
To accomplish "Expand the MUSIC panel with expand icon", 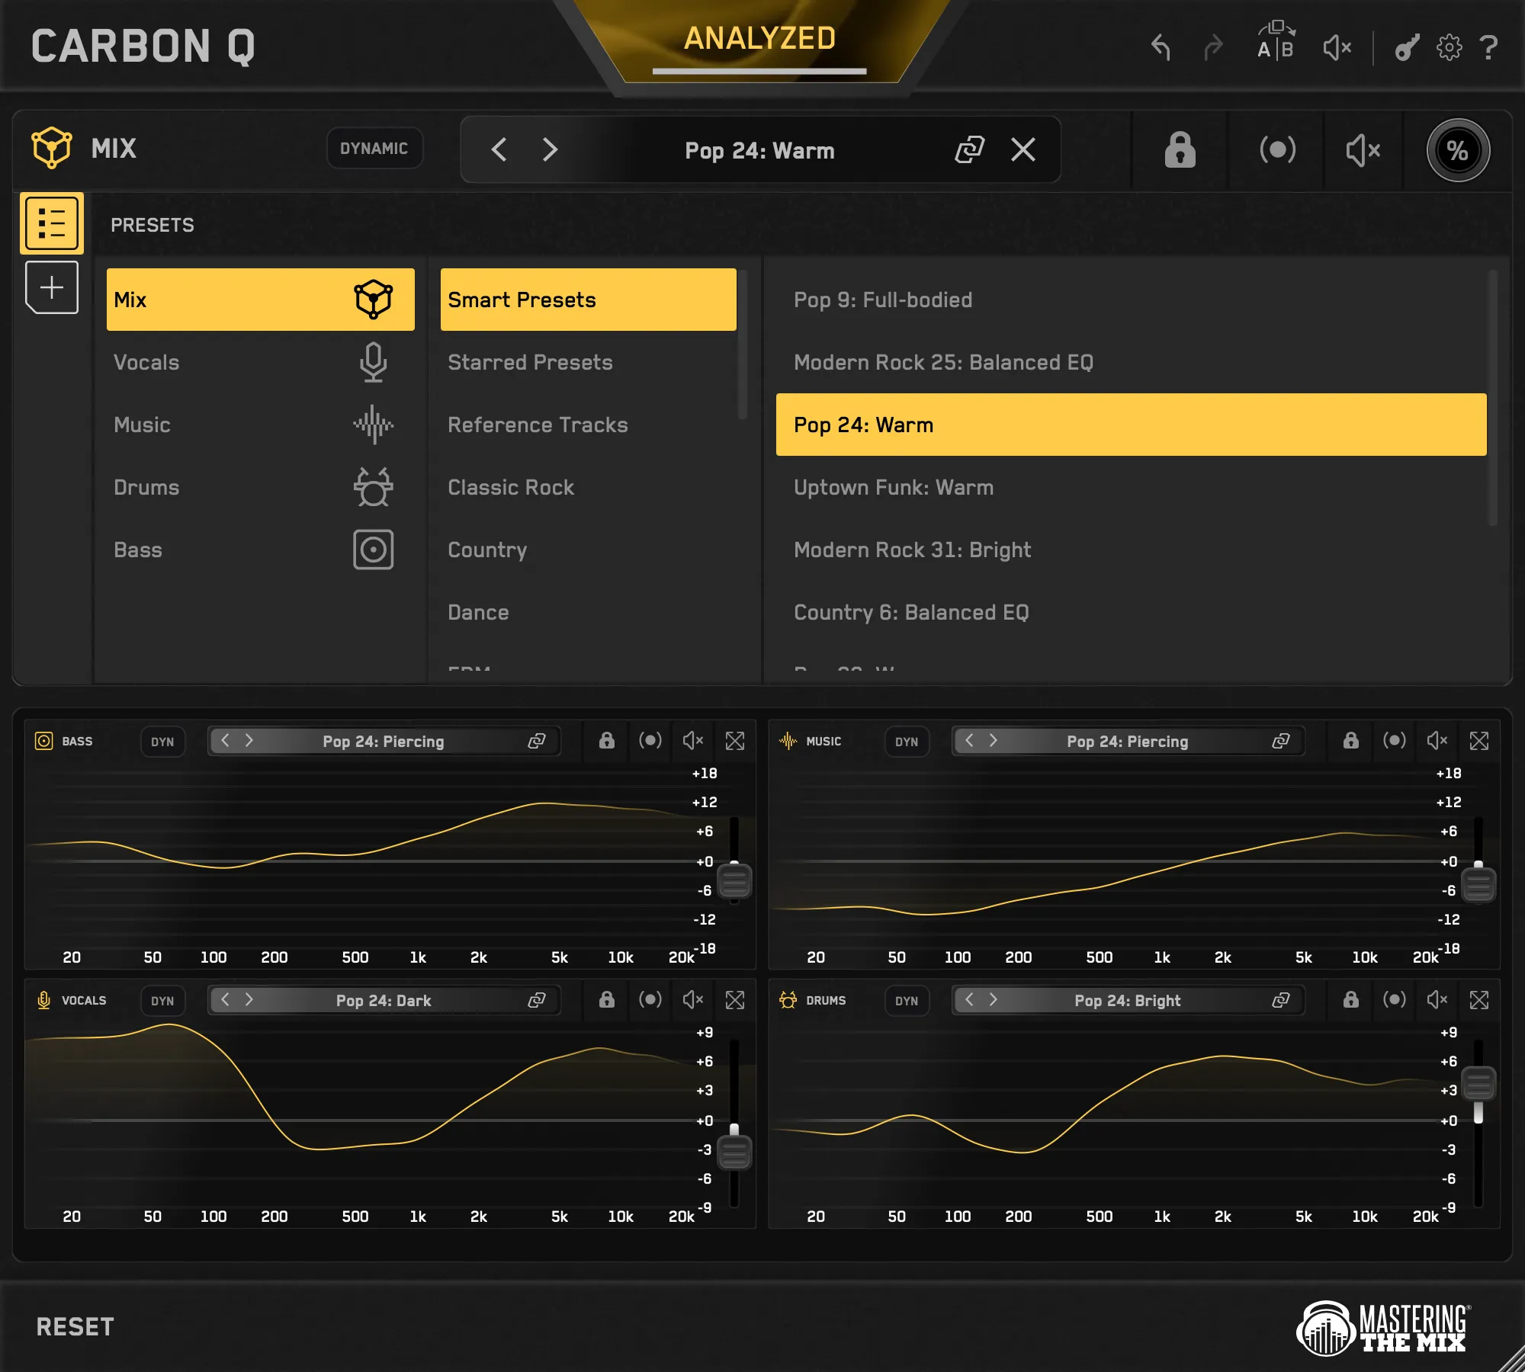I will 1479,741.
